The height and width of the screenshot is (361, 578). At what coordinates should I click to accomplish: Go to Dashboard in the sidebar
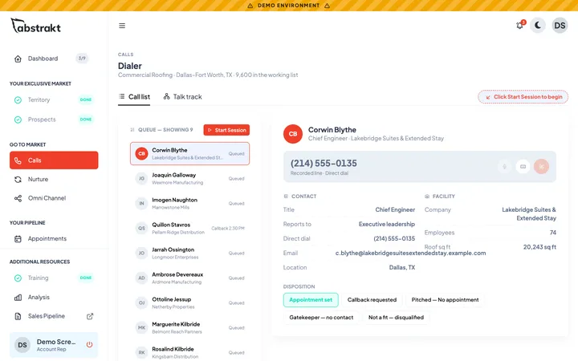pyautogui.click(x=54, y=59)
